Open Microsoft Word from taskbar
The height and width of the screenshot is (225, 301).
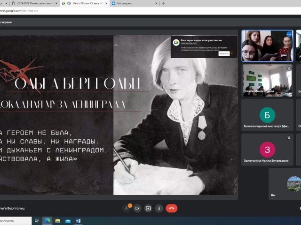click(78, 221)
